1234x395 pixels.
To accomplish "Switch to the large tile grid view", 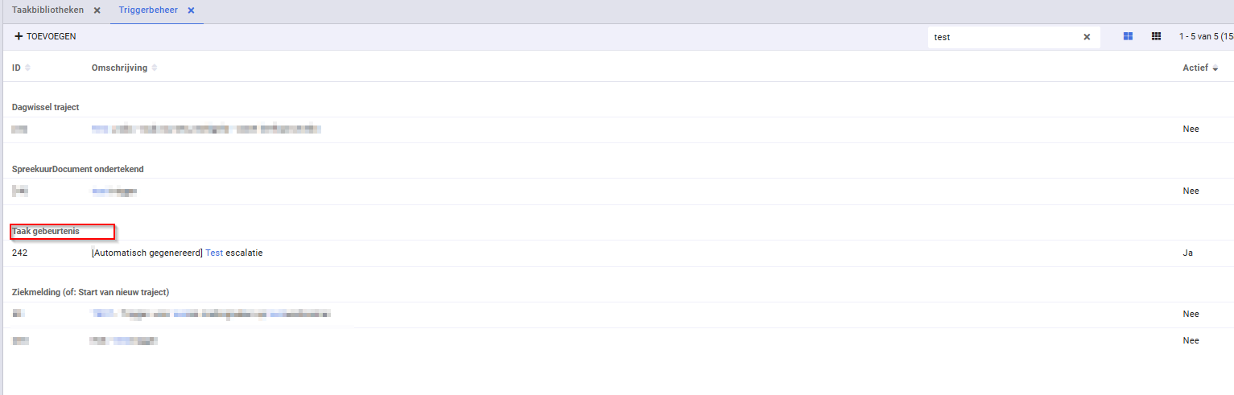I will coord(1129,36).
